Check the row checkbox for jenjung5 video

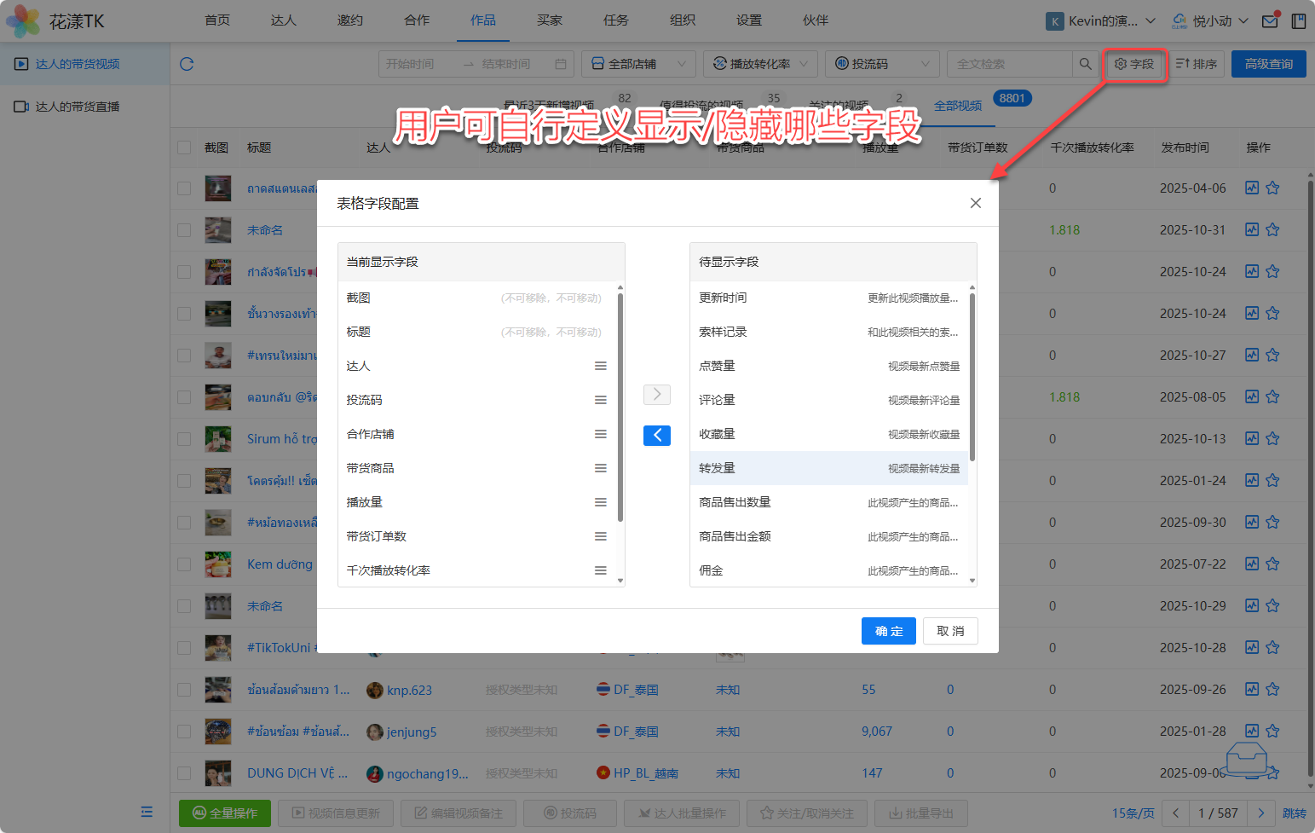(184, 732)
